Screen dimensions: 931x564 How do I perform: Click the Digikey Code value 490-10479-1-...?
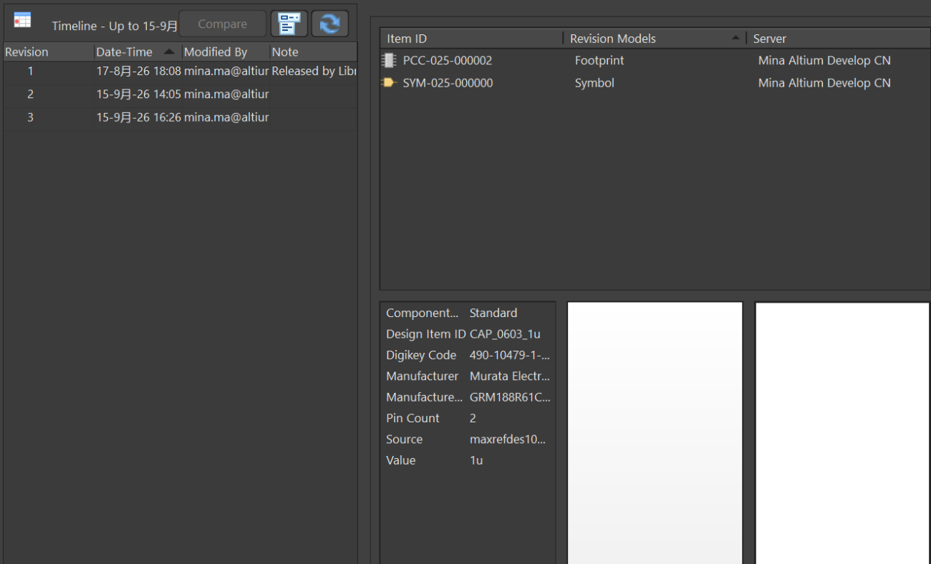510,355
